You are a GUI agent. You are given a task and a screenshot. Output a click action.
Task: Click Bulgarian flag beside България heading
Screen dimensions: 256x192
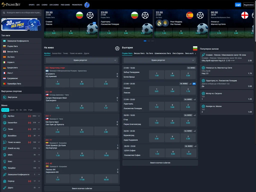point(195,48)
